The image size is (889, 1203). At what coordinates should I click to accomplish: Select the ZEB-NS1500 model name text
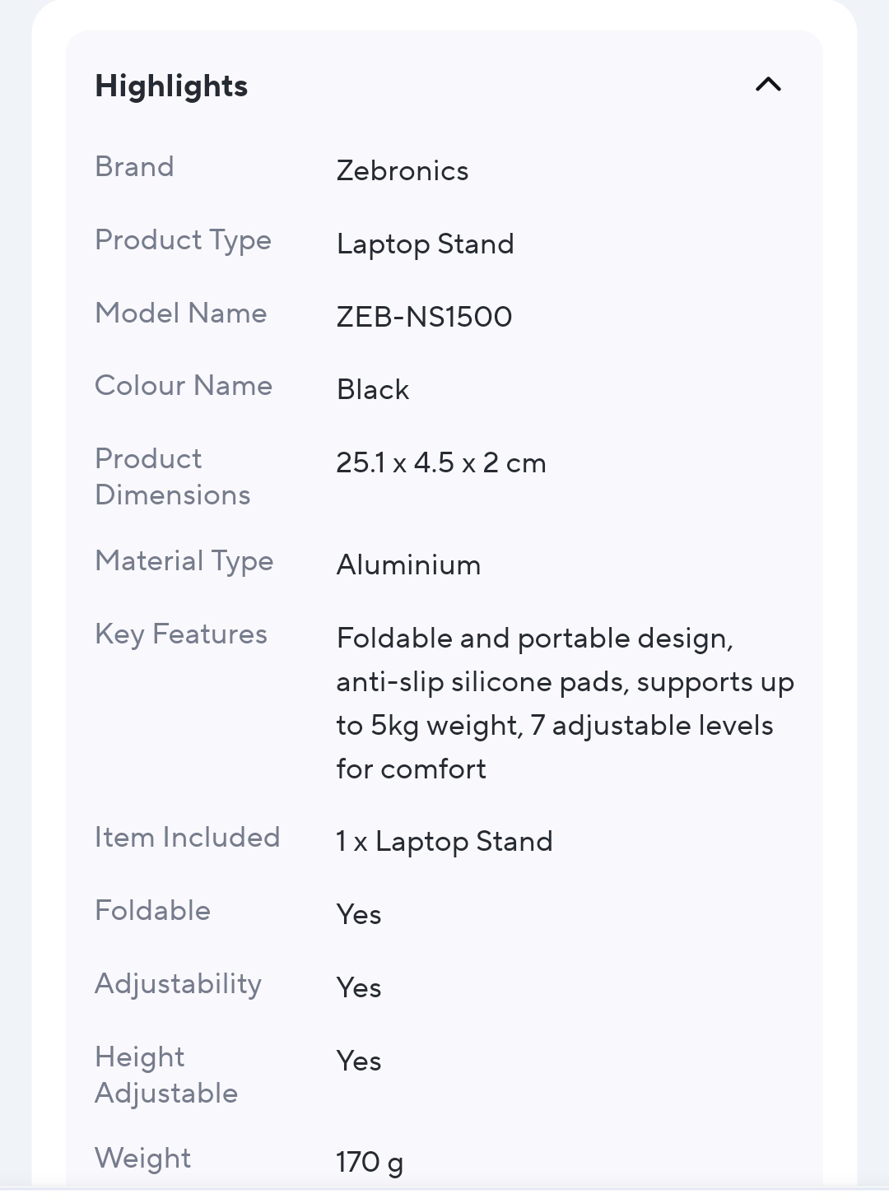pyautogui.click(x=424, y=317)
